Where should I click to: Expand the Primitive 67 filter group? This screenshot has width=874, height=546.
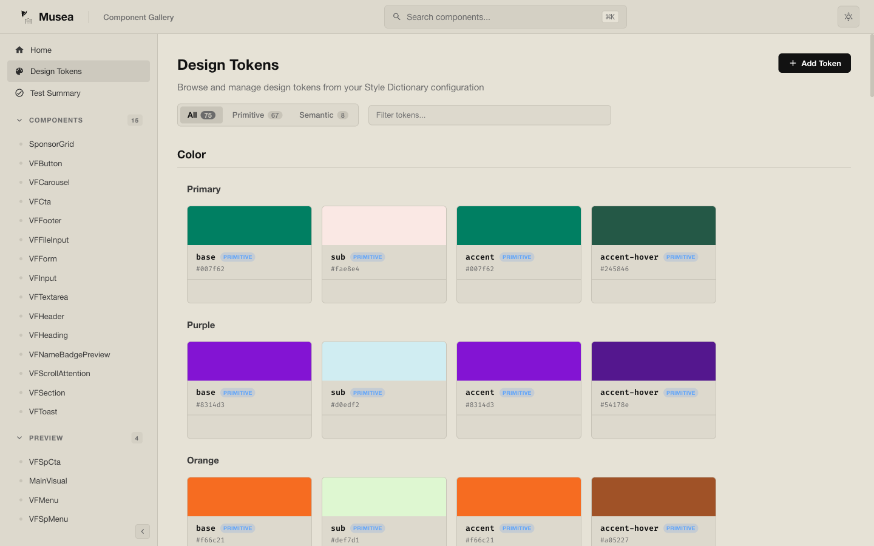tap(257, 115)
